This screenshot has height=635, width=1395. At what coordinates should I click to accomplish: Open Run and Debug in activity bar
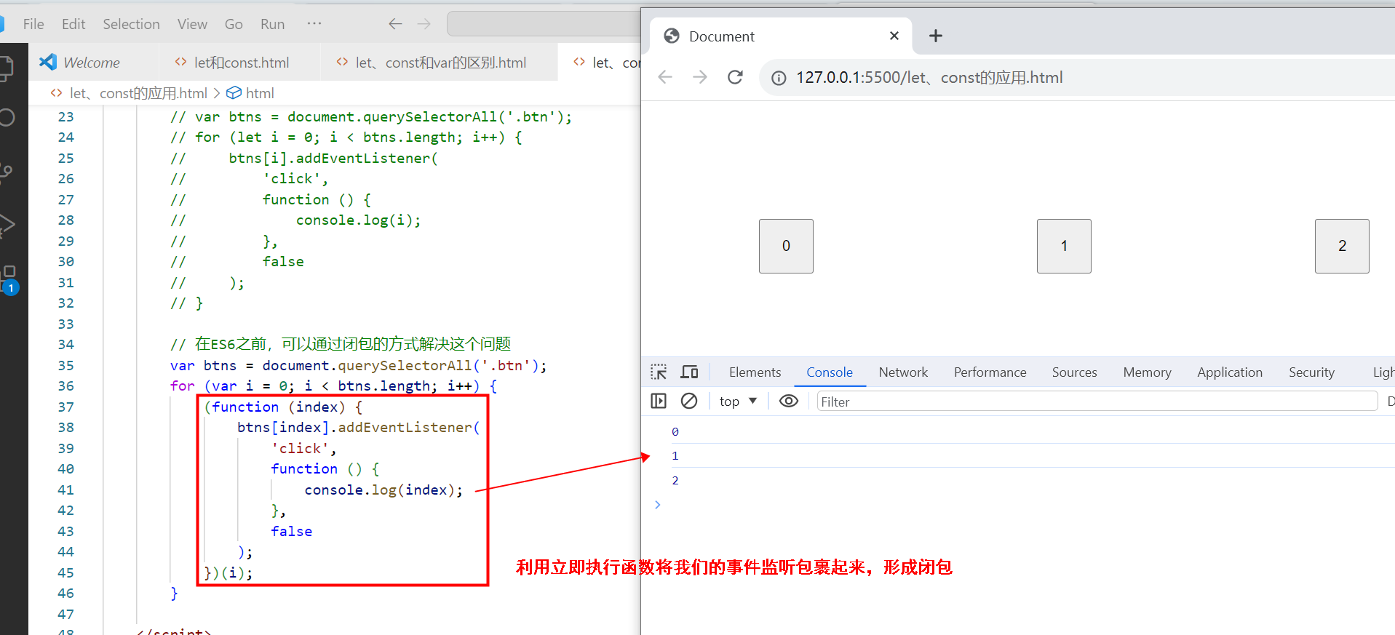[x=7, y=226]
